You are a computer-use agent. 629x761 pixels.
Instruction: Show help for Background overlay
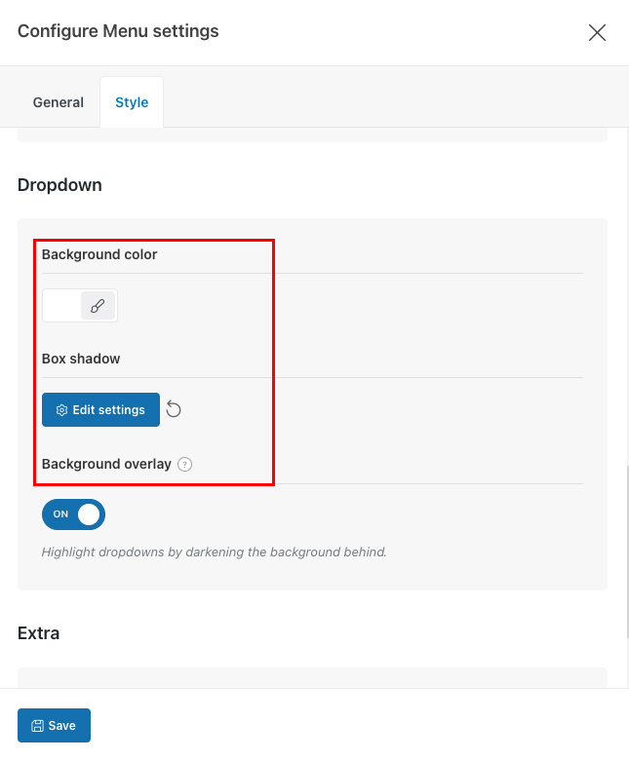[x=185, y=465]
